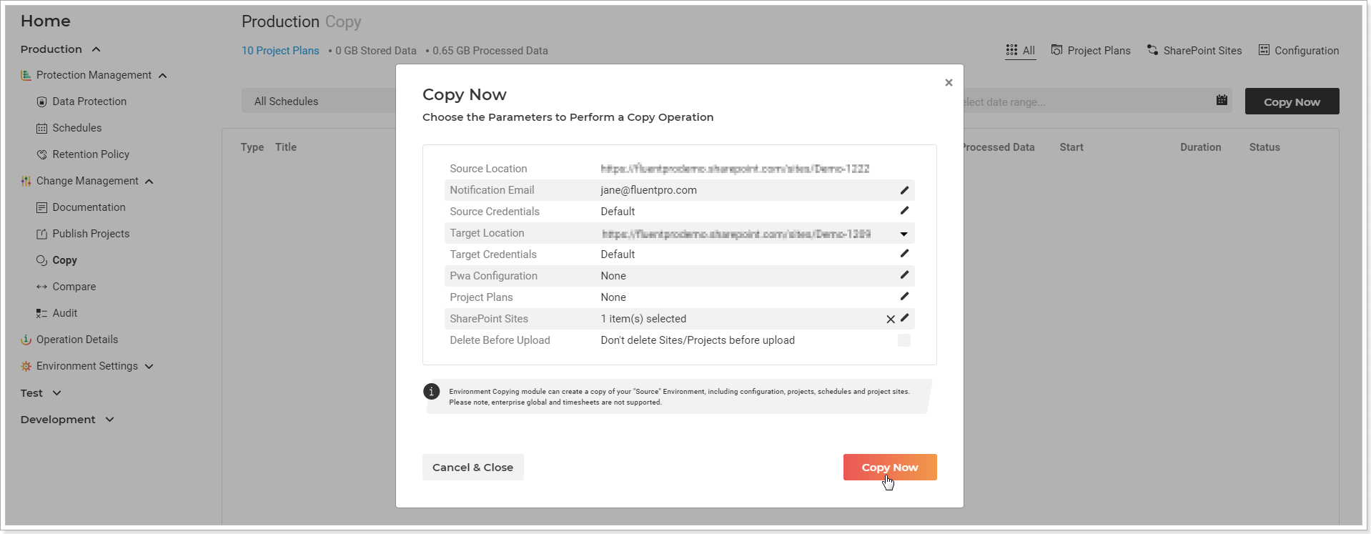The width and height of the screenshot is (1371, 534).
Task: Expand Environment Settings group
Action: pos(149,366)
